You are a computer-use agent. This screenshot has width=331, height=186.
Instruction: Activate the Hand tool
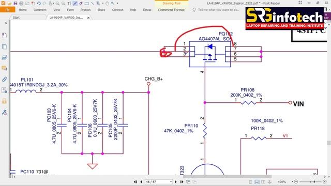point(107,4)
